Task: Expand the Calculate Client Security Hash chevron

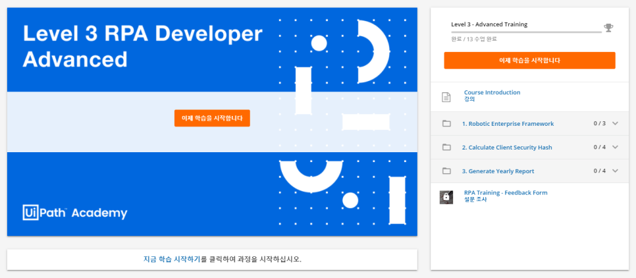Action: tap(615, 147)
